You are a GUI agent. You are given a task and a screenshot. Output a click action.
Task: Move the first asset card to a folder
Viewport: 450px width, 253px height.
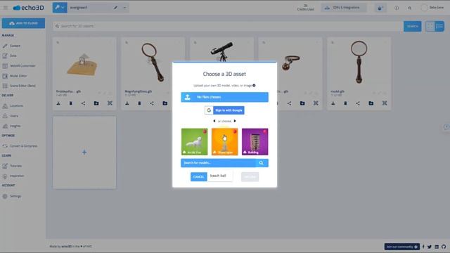96,103
